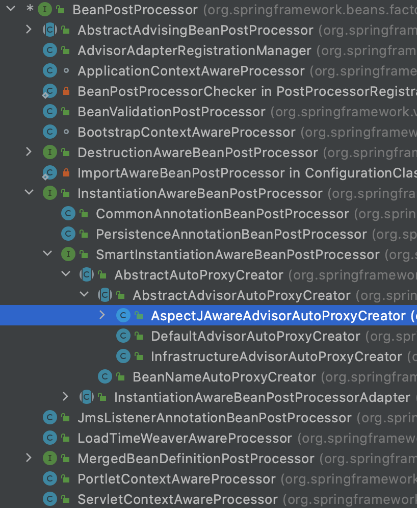Select ServletContextAwareProcessor row

tap(209, 499)
